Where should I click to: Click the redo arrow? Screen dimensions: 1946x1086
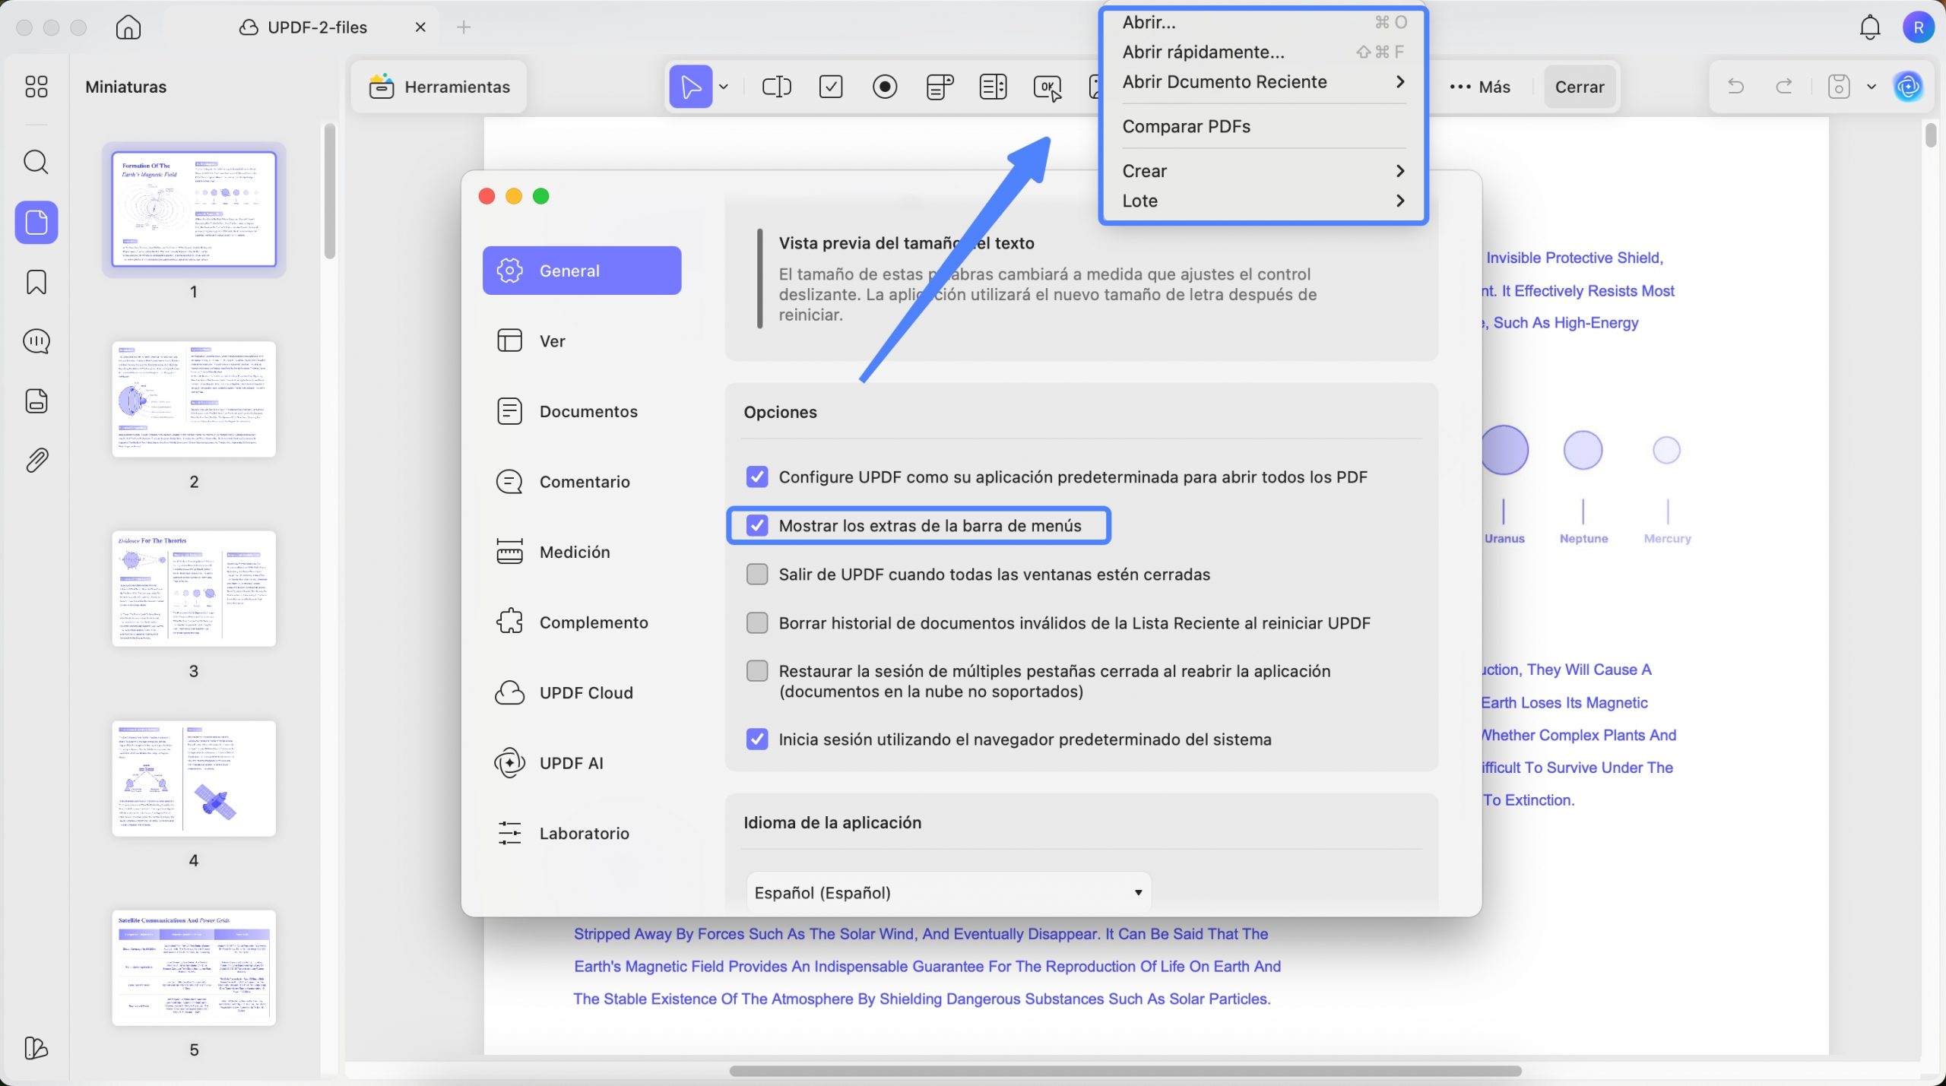1784,86
